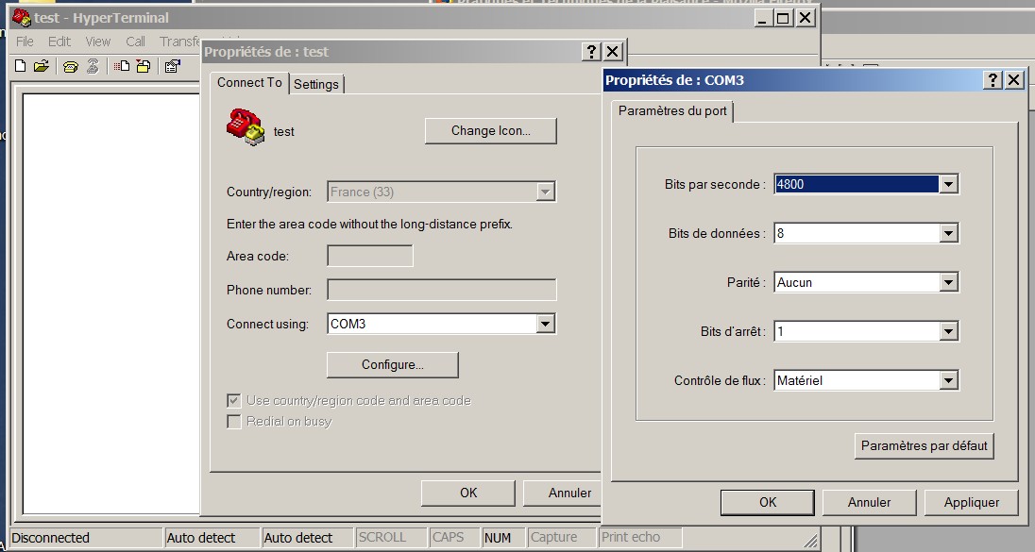Image resolution: width=1035 pixels, height=552 pixels.
Task: Click the Area code input field
Action: coord(370,256)
